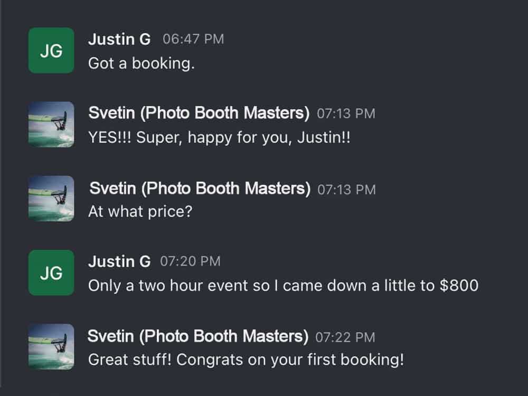Open Svetin's avatar beside "Great stuff! Congrats"
The width and height of the screenshot is (528, 396).
(51, 347)
